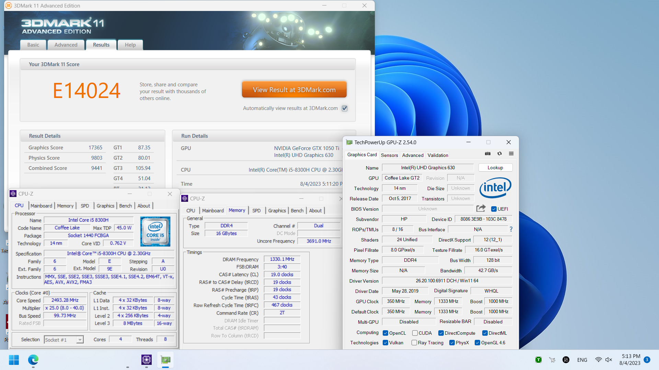659x370 pixels.
Task: Toggle the OpenCL checkbox
Action: (x=385, y=333)
